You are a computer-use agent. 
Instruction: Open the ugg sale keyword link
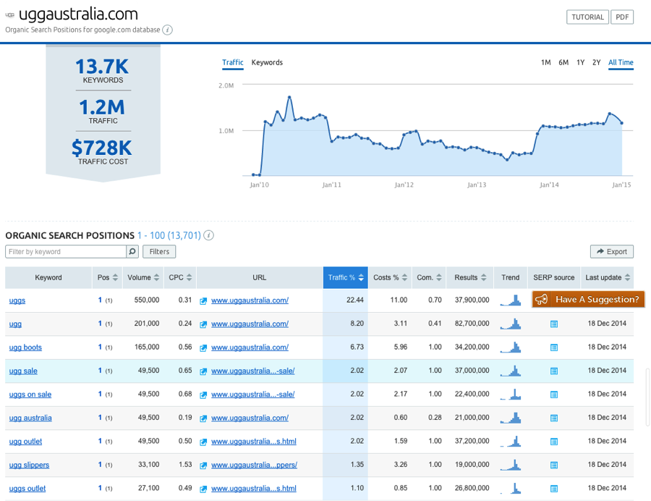pyautogui.click(x=23, y=371)
